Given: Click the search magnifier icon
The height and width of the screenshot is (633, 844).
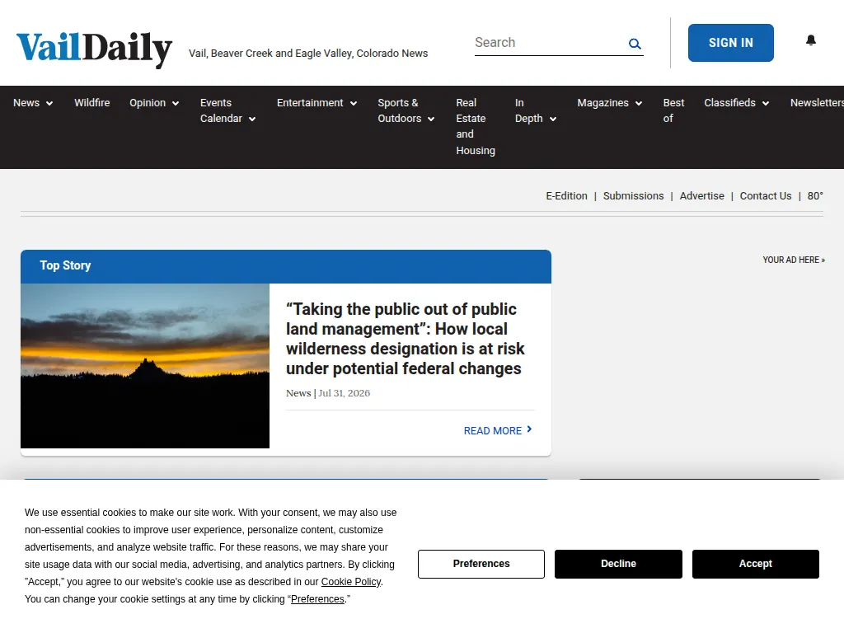Looking at the screenshot, I should 635,44.
